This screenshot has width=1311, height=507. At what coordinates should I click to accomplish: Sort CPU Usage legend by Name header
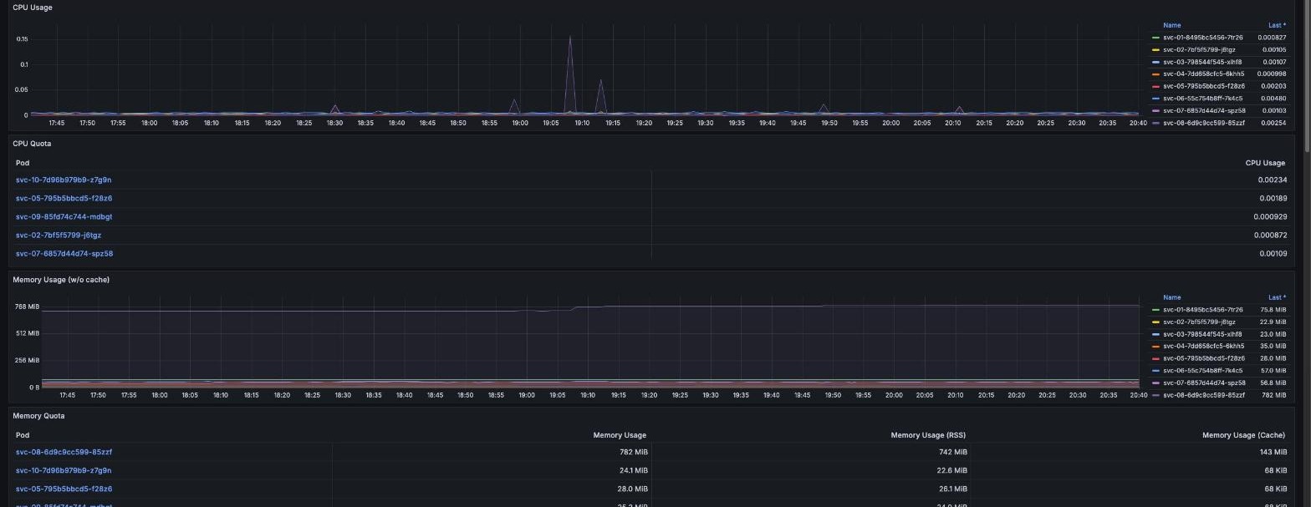tap(1172, 26)
